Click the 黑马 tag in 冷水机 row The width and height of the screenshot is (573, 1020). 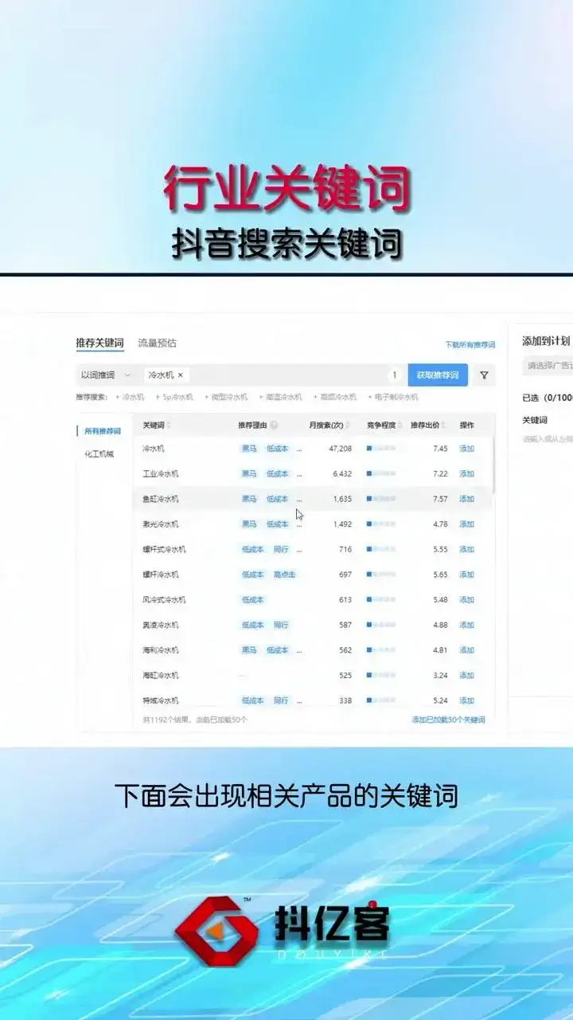[249, 449]
